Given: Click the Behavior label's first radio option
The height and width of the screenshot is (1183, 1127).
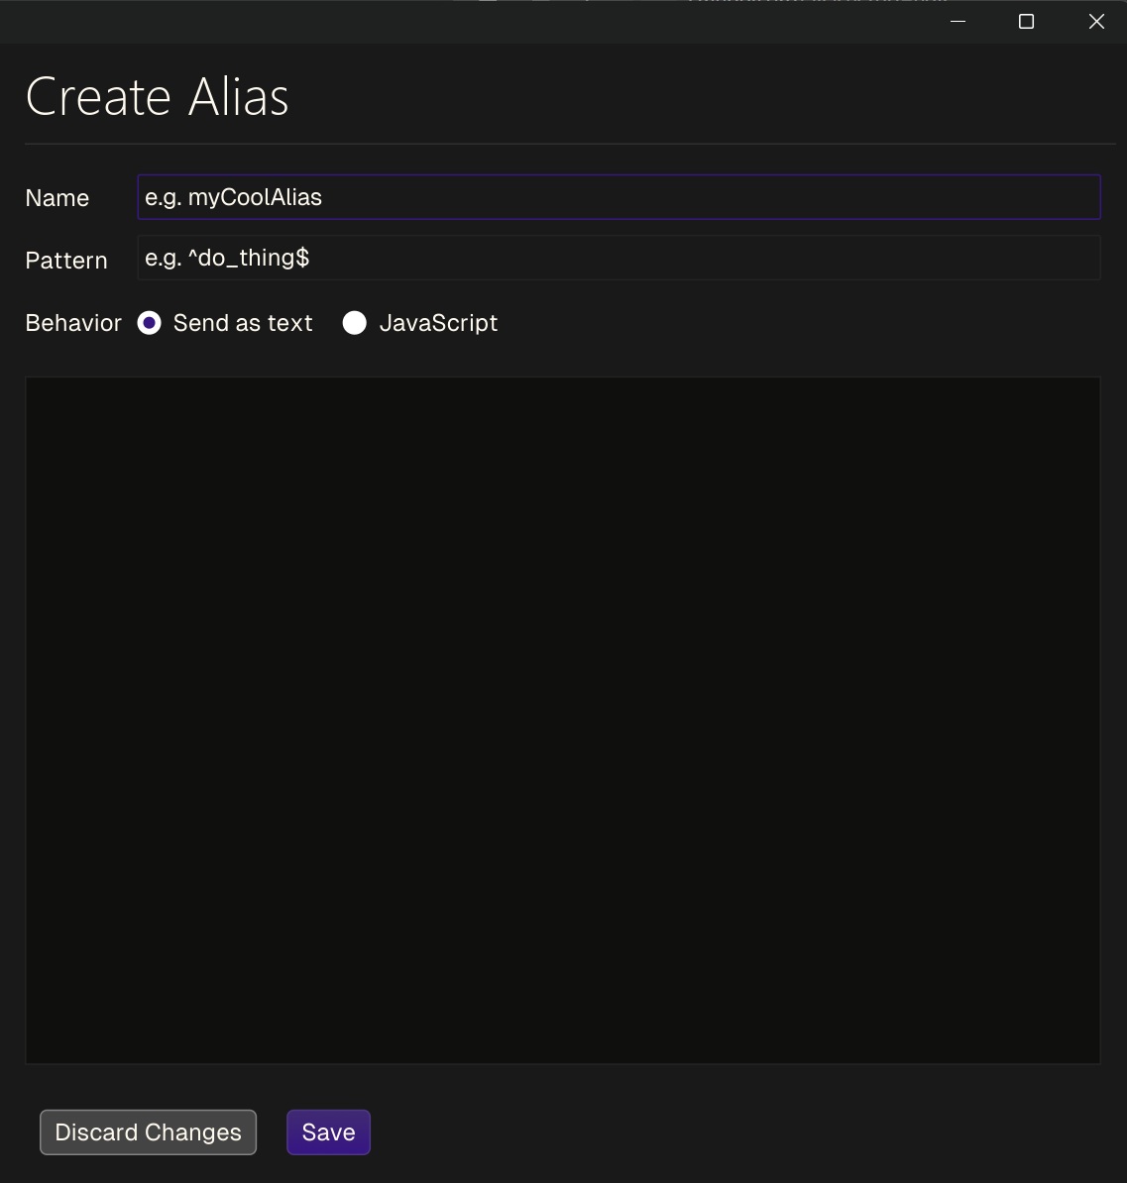Looking at the screenshot, I should [149, 323].
